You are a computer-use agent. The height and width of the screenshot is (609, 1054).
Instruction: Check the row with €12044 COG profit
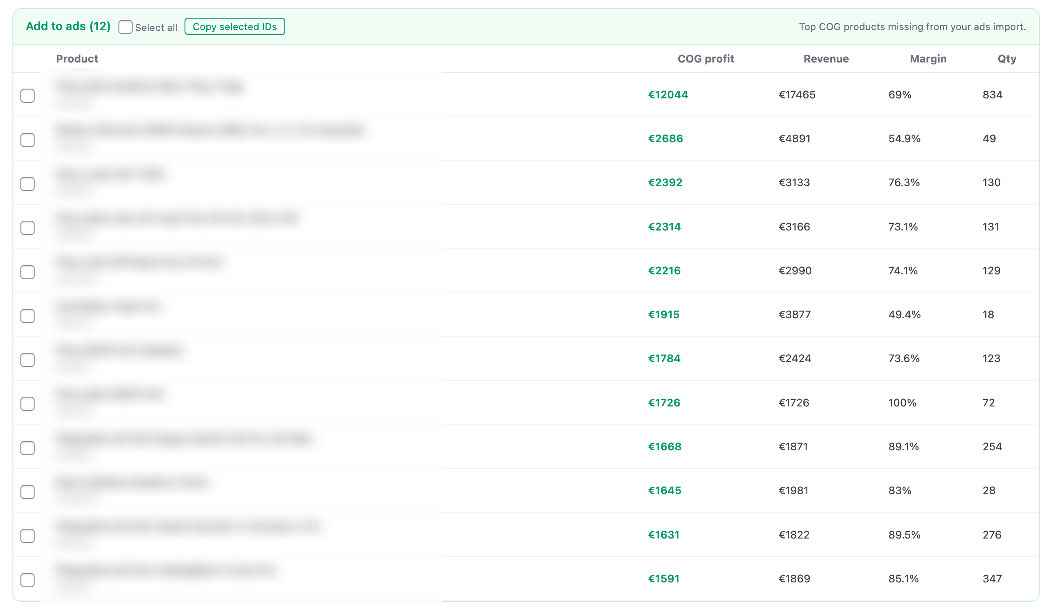point(27,95)
